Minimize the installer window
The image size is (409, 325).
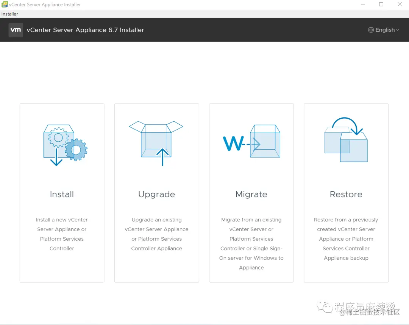click(x=363, y=5)
